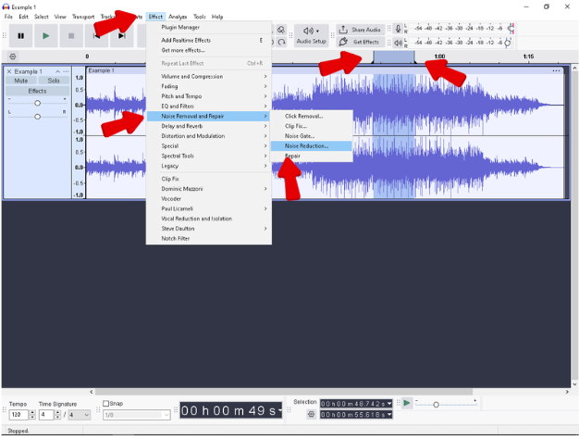The height and width of the screenshot is (439, 579).
Task: Click the Share Audio button
Action: tap(360, 30)
